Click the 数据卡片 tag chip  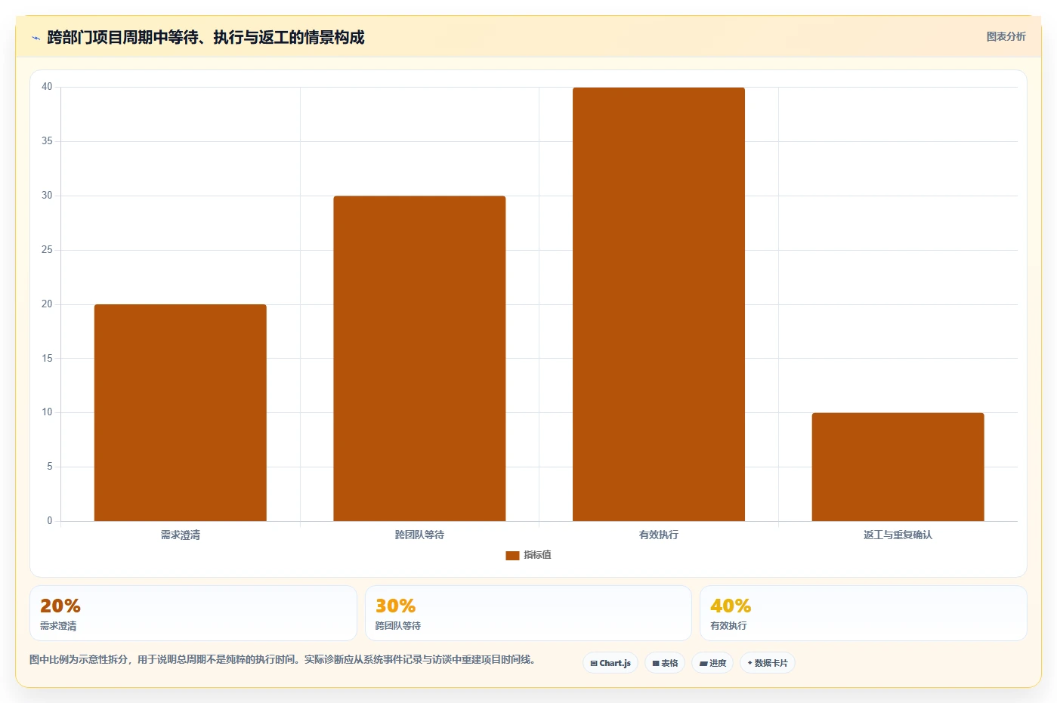[768, 663]
